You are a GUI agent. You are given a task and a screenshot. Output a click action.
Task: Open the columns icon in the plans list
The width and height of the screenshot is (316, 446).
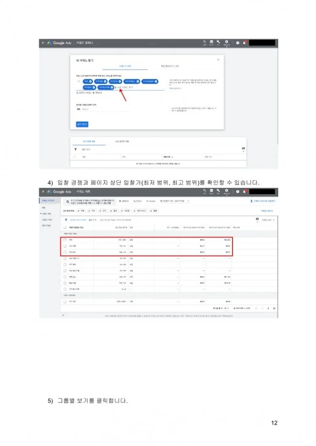(x=243, y=149)
